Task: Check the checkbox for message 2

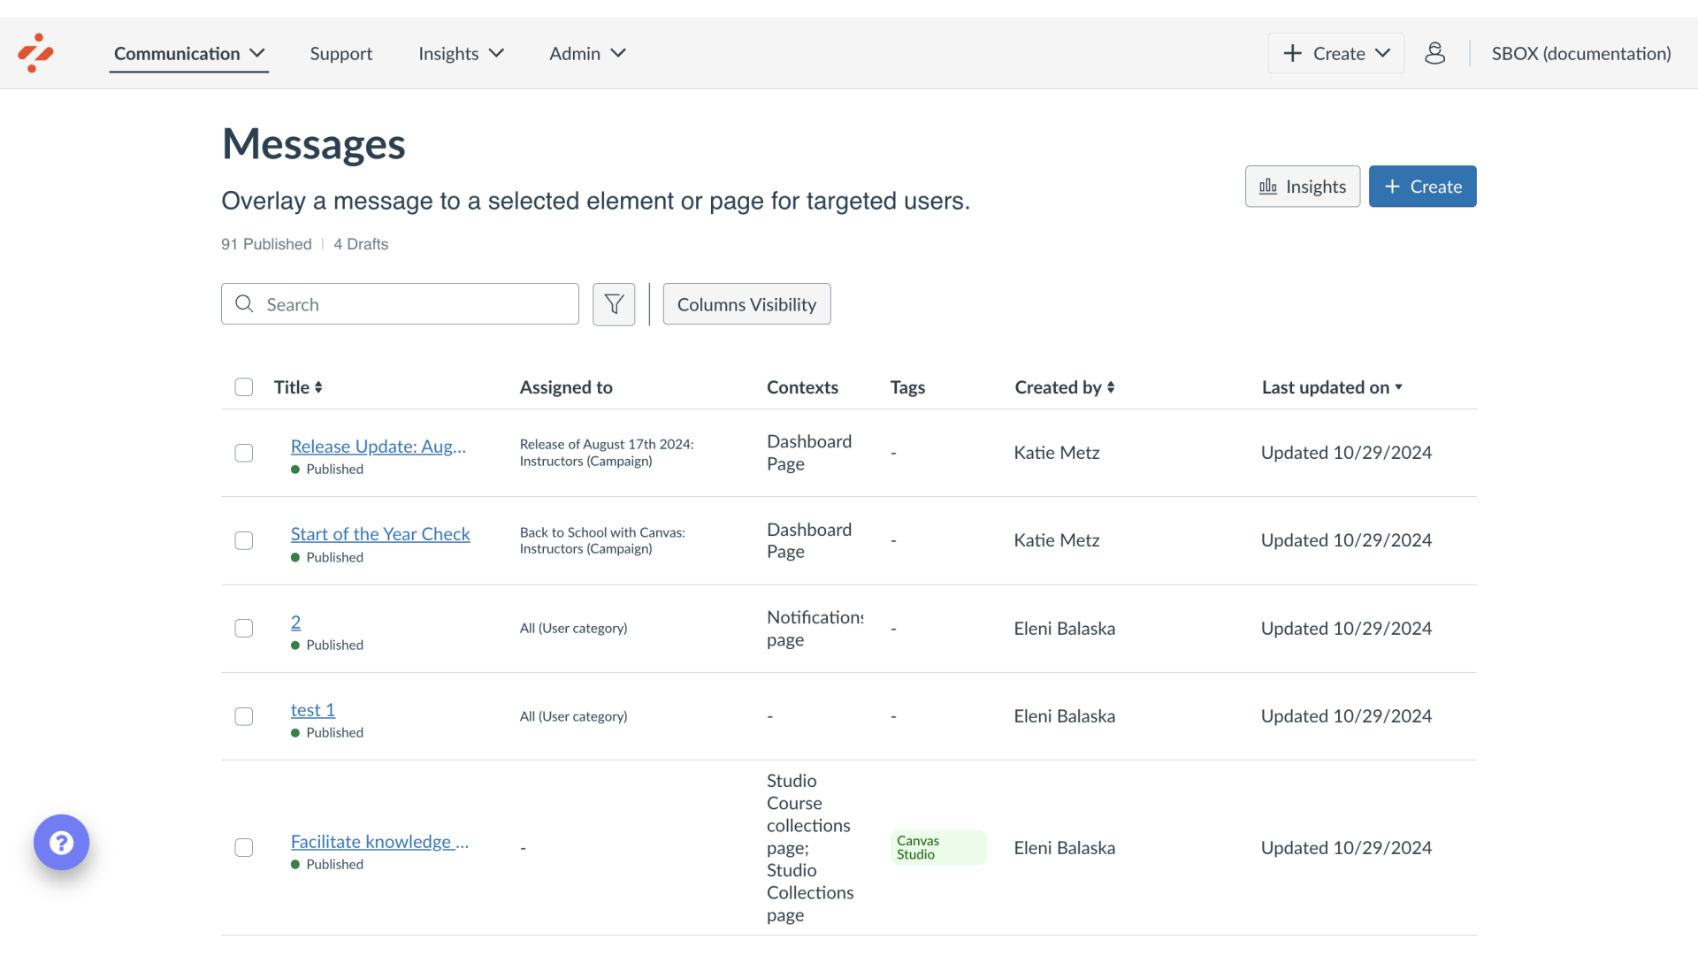Action: tap(244, 628)
